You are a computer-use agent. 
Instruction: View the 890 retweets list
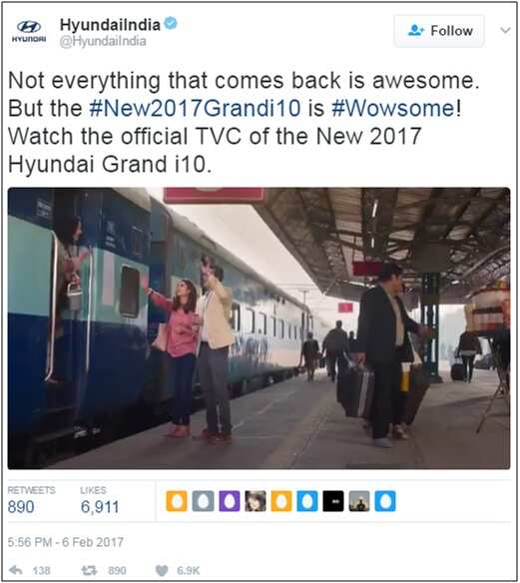(x=31, y=500)
